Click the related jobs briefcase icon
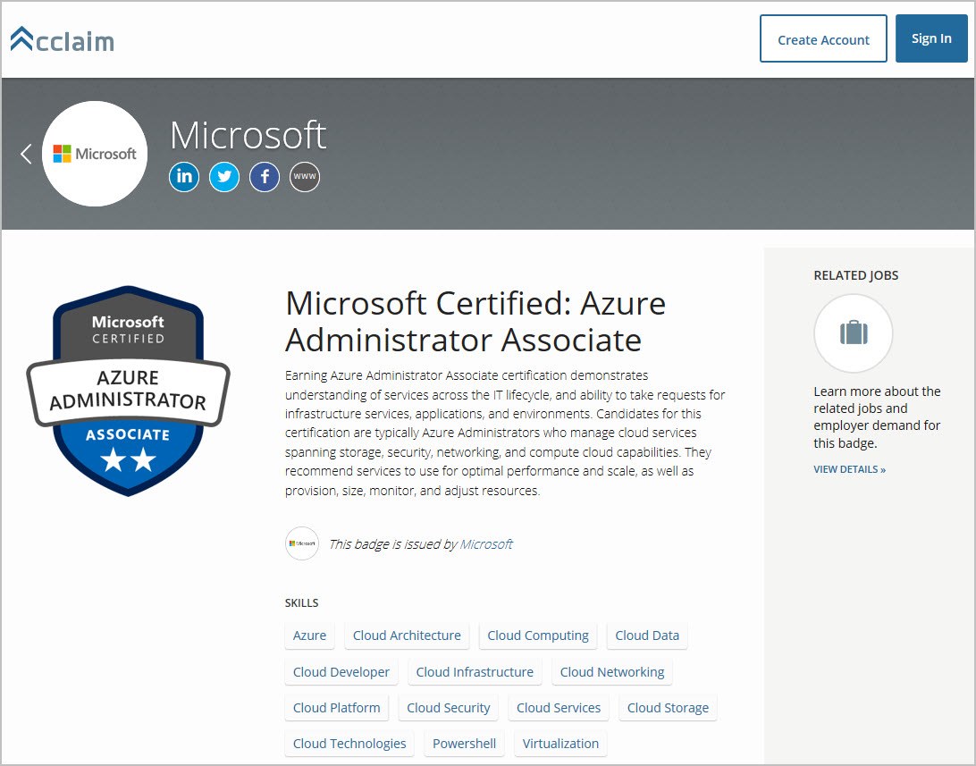The height and width of the screenshot is (766, 976). click(x=854, y=332)
